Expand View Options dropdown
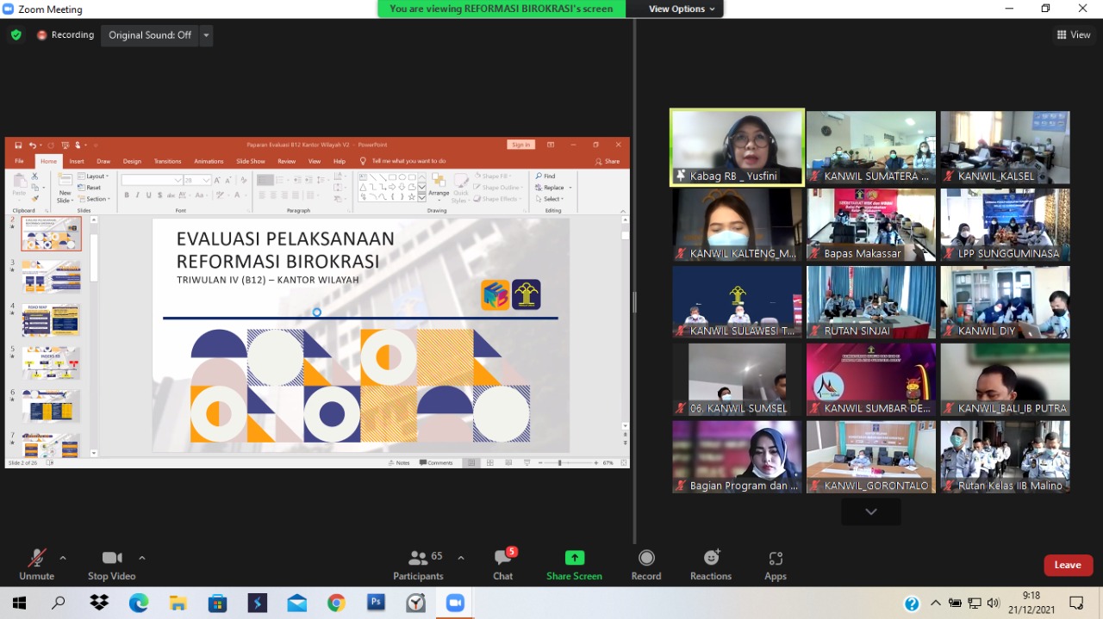The height and width of the screenshot is (619, 1103). click(x=682, y=9)
